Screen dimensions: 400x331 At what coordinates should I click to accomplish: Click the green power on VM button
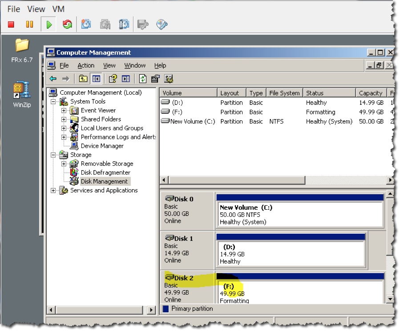pyautogui.click(x=48, y=24)
